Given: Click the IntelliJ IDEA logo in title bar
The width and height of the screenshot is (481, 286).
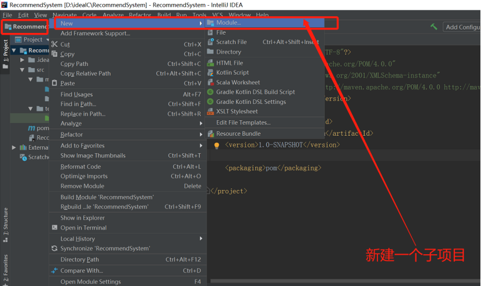Looking at the screenshot, I should 4,5.
